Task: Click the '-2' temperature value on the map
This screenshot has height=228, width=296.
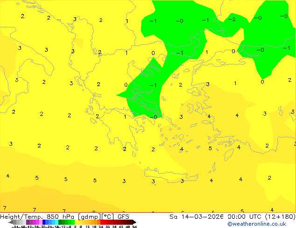Action: tap(232, 19)
